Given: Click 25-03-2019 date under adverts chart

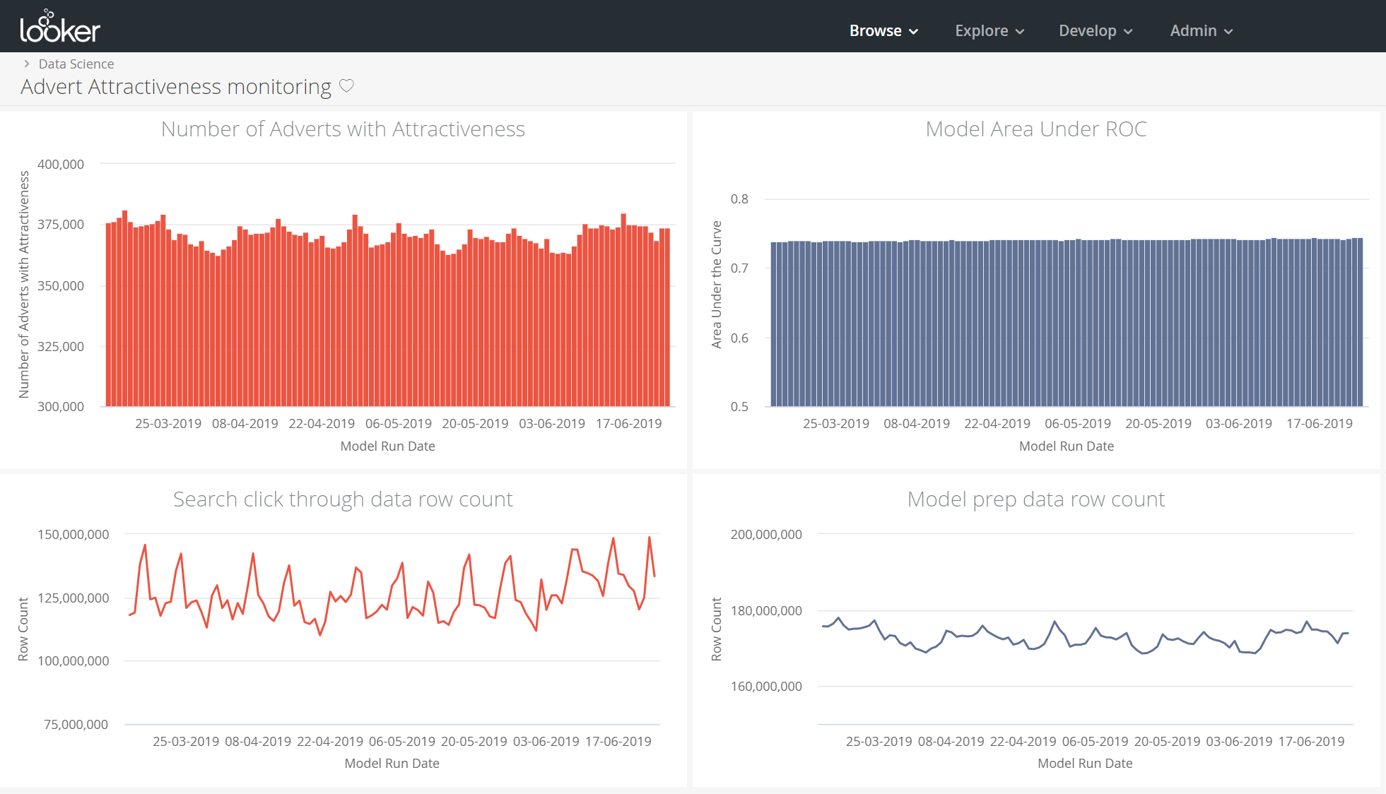Looking at the screenshot, I should 168,424.
